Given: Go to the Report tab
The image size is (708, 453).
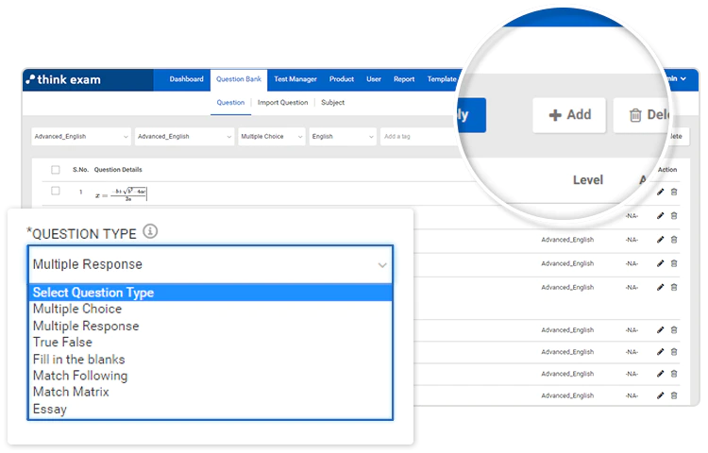Looking at the screenshot, I should point(404,79).
